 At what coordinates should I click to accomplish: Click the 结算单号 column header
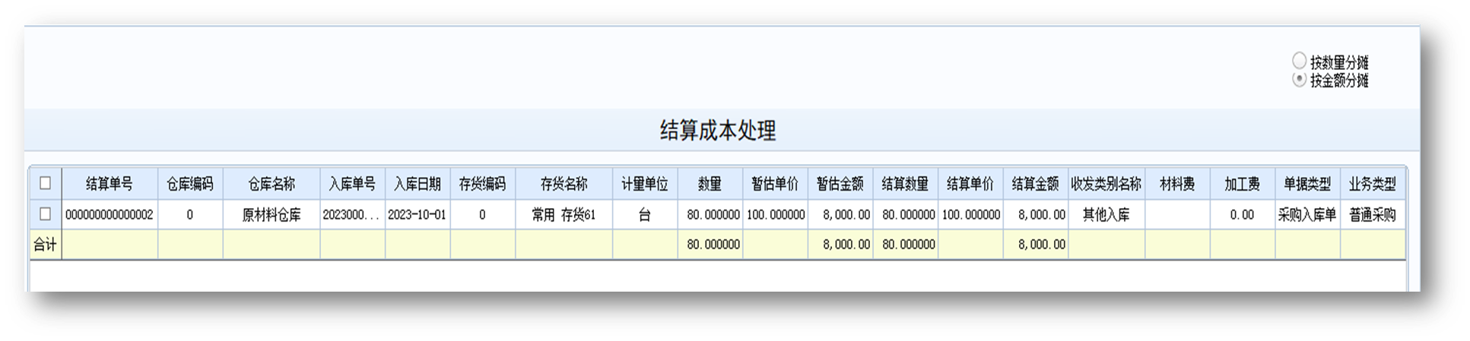point(110,184)
